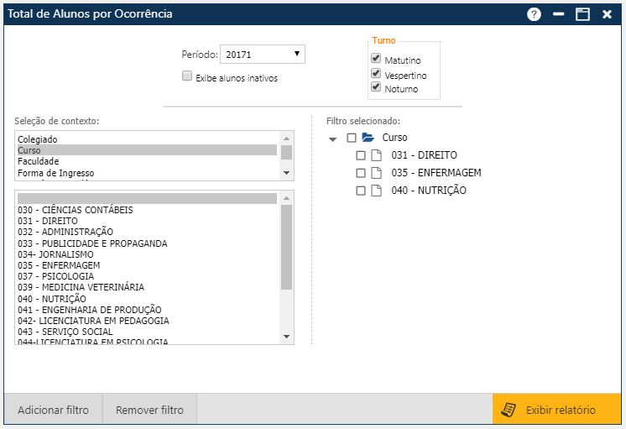Select Colegiado in context list
The width and height of the screenshot is (626, 429).
click(x=40, y=139)
